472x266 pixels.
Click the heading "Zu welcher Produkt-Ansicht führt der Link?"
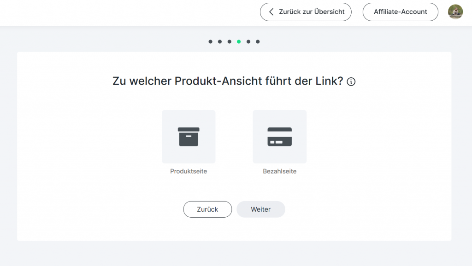click(x=228, y=81)
